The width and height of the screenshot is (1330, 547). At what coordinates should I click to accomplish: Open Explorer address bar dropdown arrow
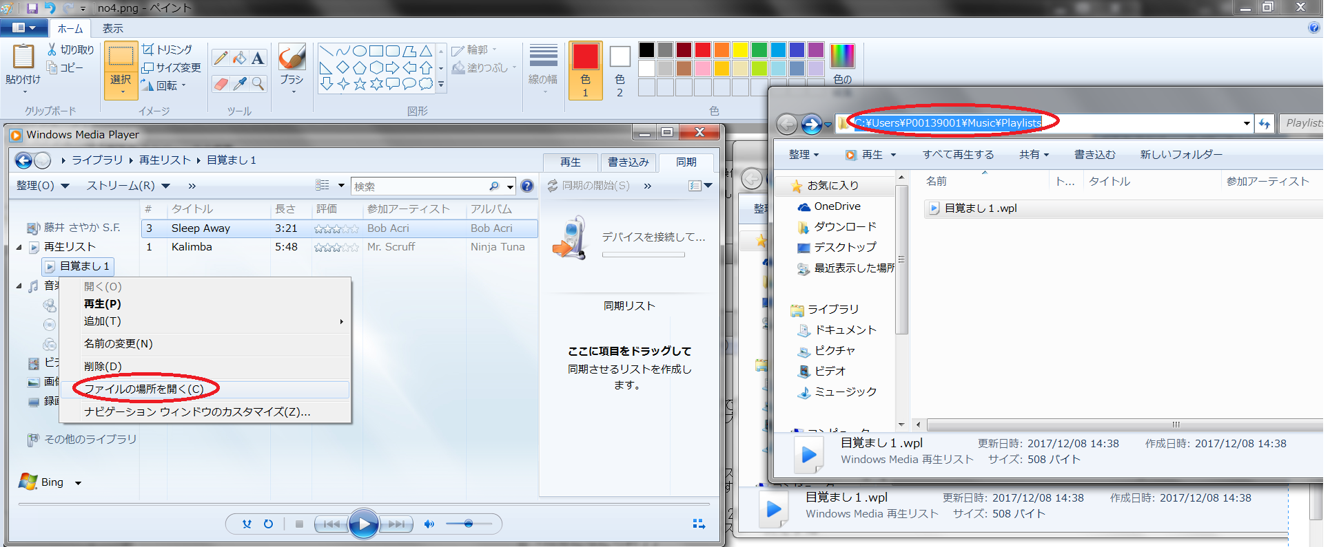[x=1247, y=124]
